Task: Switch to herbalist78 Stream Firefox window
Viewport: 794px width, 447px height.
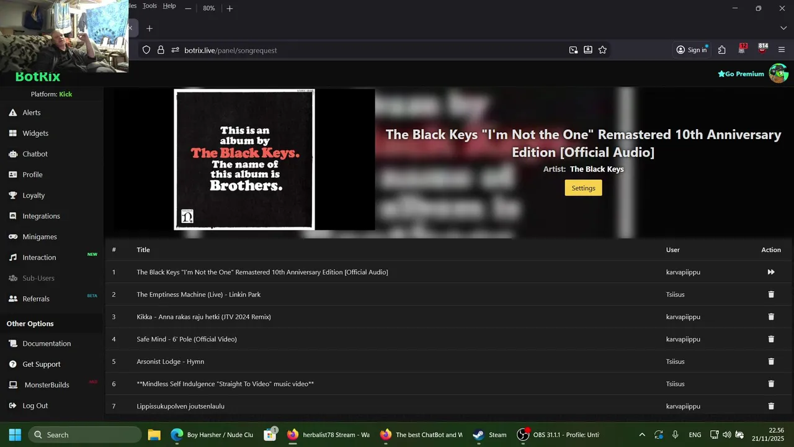Action: [329, 435]
